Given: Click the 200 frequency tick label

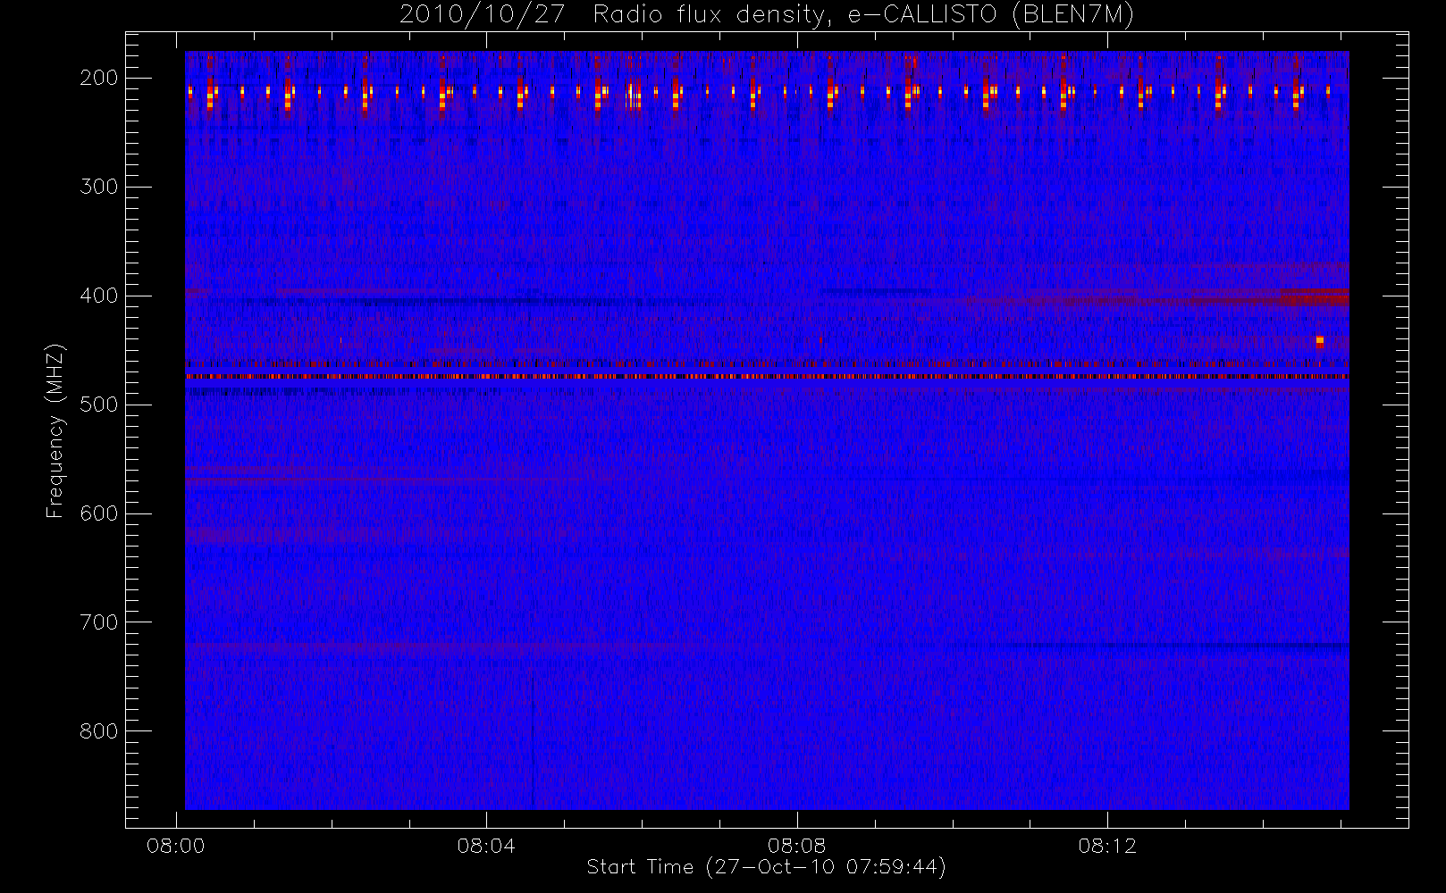Looking at the screenshot, I should tap(99, 78).
